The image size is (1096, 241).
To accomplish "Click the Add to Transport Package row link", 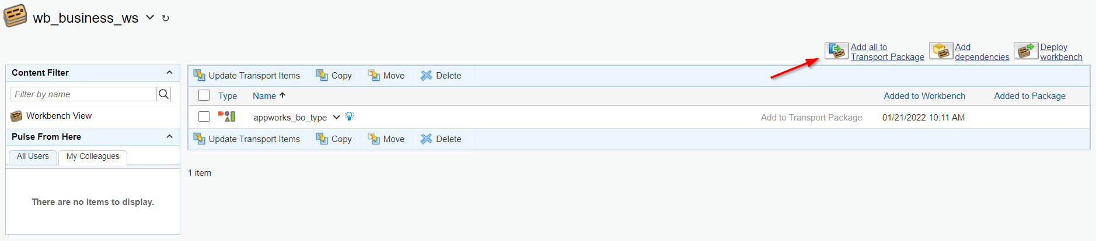I will click(811, 118).
